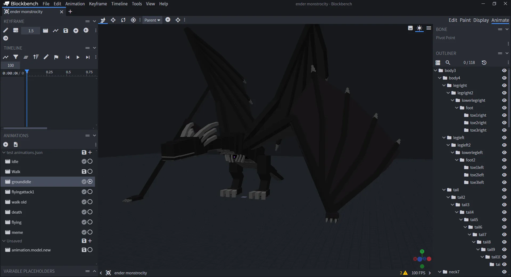Play the animation

tap(78, 57)
